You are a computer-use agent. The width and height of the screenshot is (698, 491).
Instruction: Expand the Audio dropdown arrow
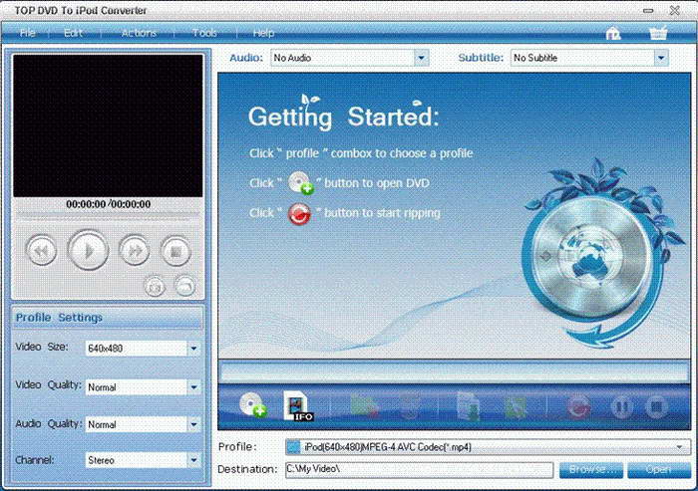point(421,58)
